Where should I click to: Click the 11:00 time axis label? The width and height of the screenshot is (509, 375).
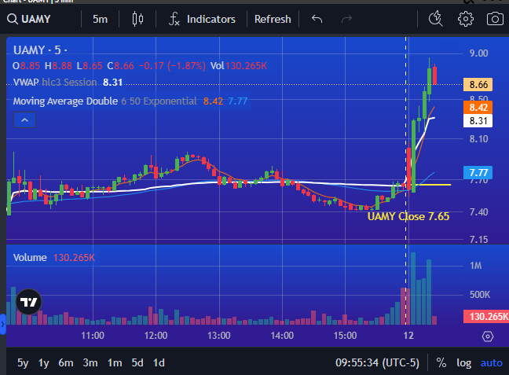coord(93,336)
